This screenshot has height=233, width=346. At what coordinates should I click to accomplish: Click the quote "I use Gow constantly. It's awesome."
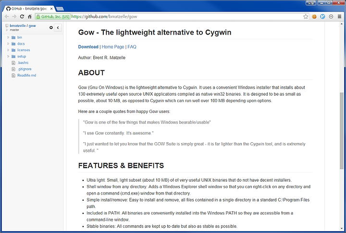click(x=118, y=133)
